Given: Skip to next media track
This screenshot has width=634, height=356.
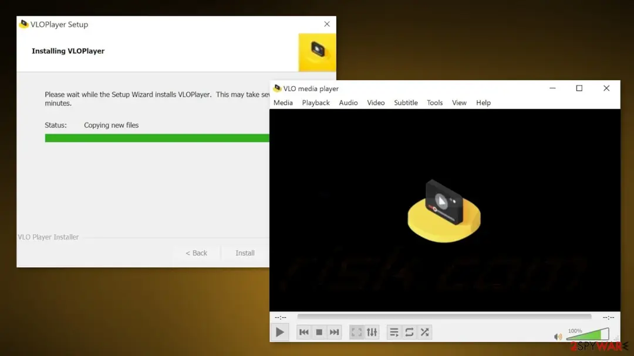Looking at the screenshot, I should [x=335, y=332].
